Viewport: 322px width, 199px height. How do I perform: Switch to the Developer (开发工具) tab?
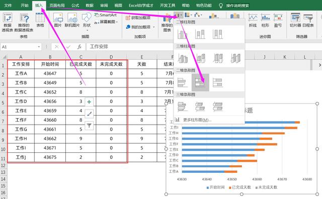click(168, 6)
